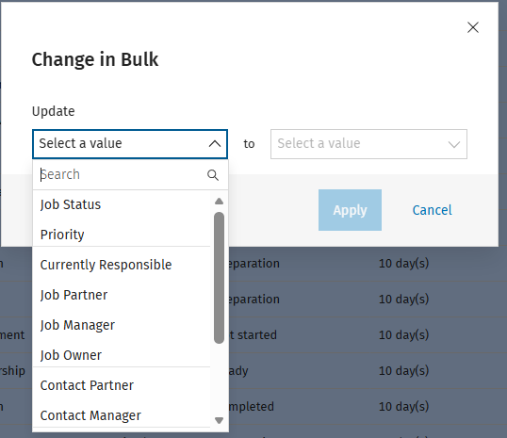Click the Cancel link
Screen dimensions: 507x438
coord(432,210)
